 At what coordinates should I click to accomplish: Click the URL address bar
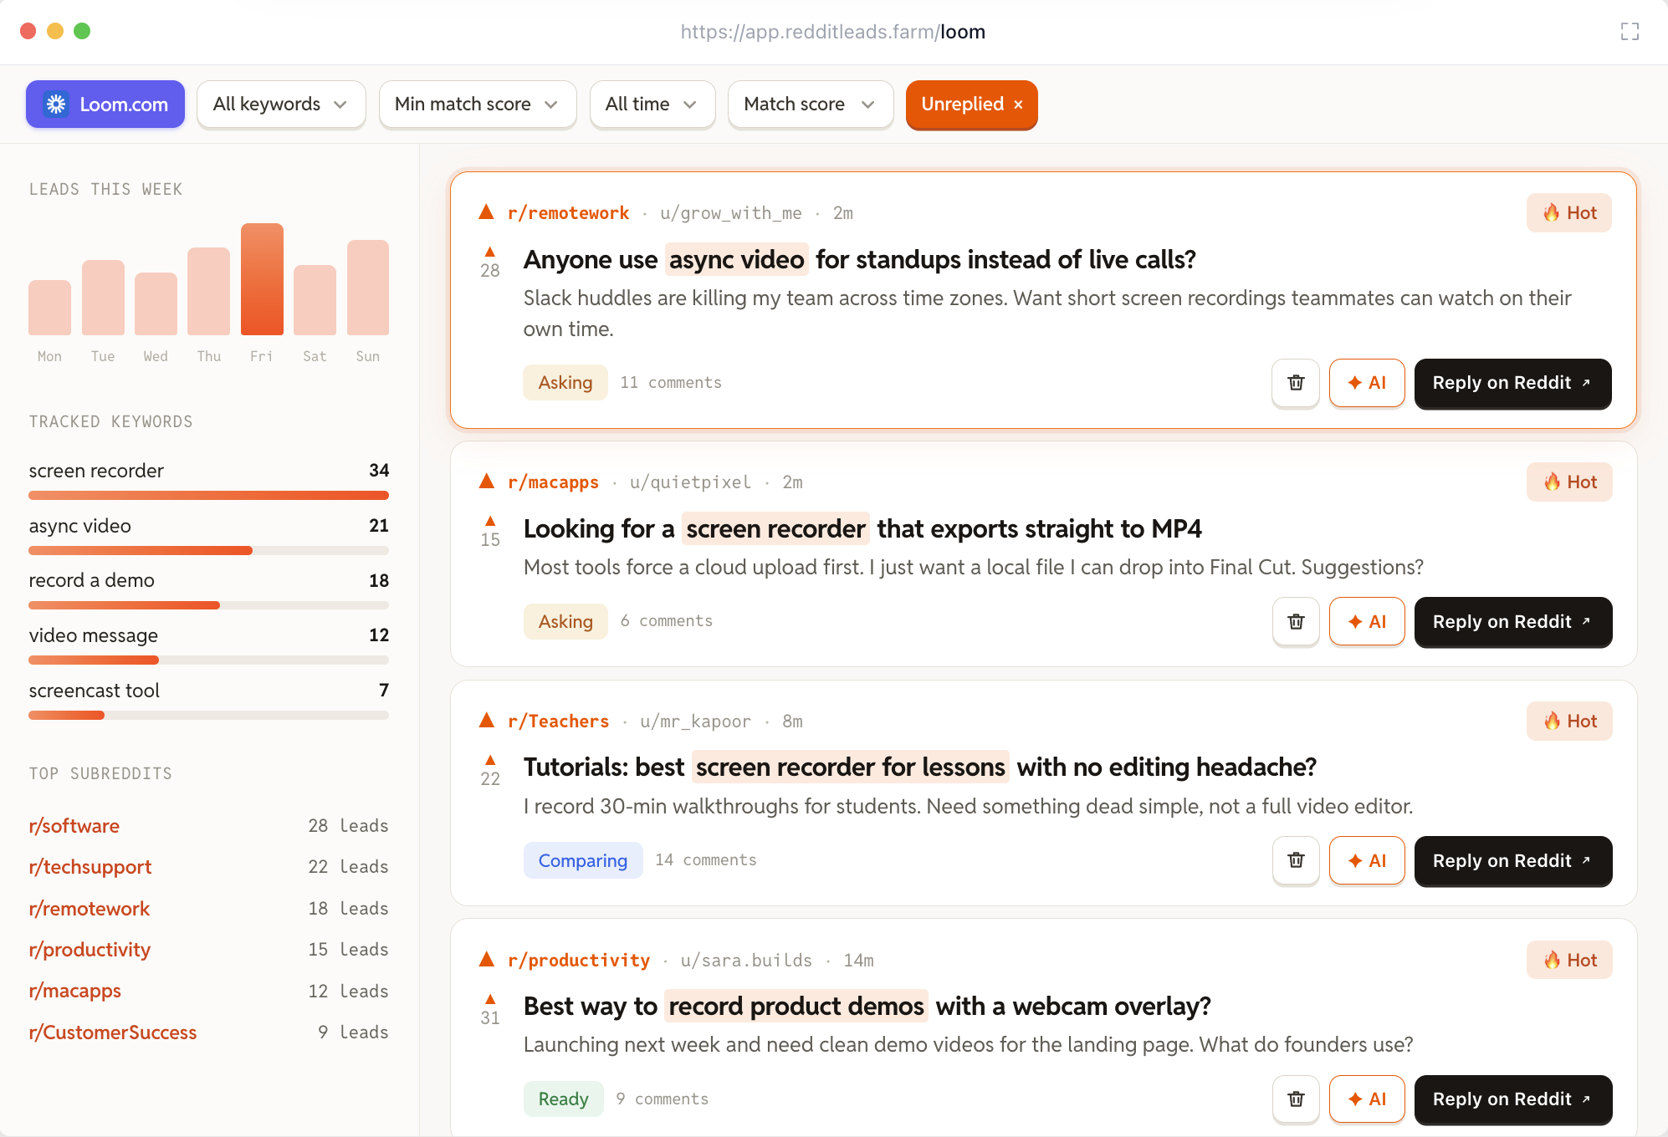(x=833, y=32)
